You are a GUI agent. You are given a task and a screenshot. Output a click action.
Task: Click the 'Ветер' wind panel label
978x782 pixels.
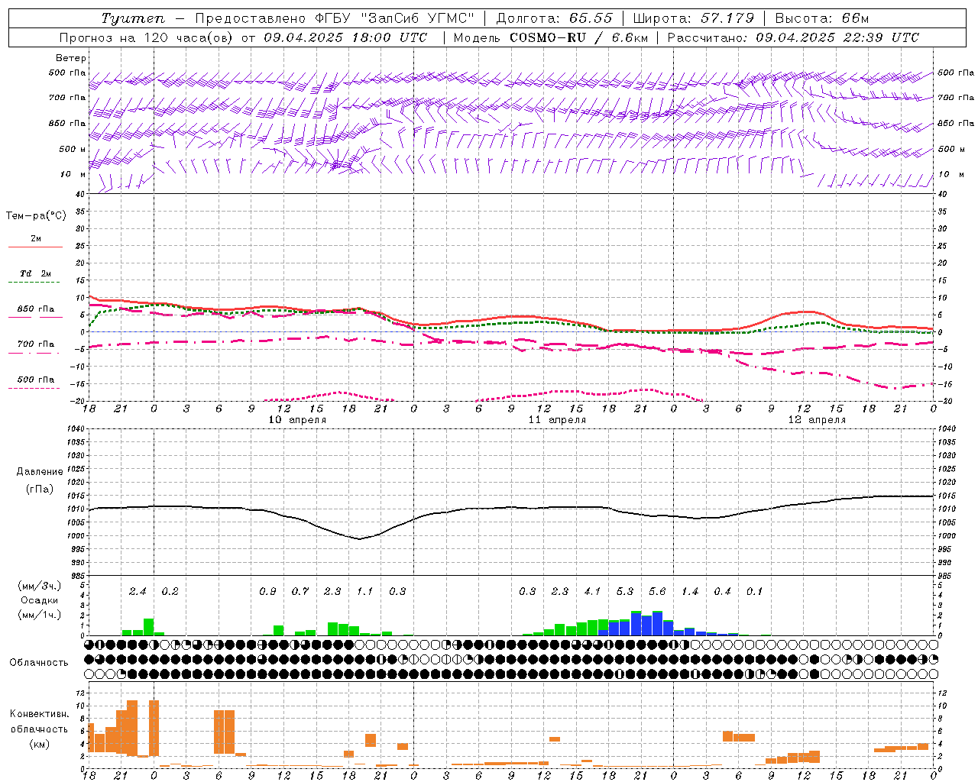pos(71,58)
